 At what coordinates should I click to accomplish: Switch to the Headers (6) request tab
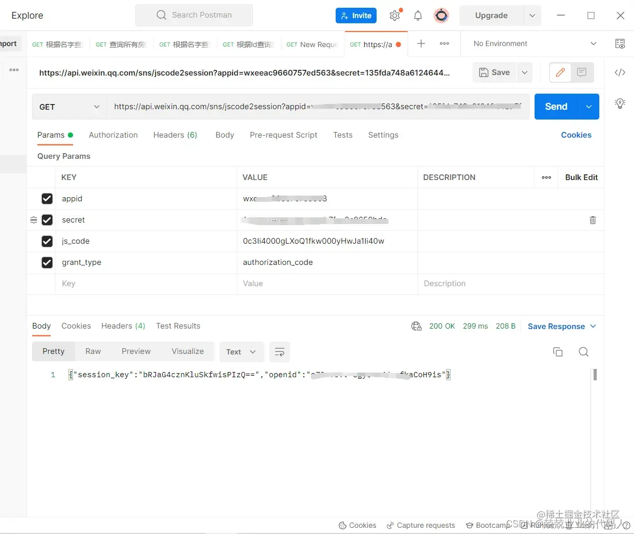point(175,135)
